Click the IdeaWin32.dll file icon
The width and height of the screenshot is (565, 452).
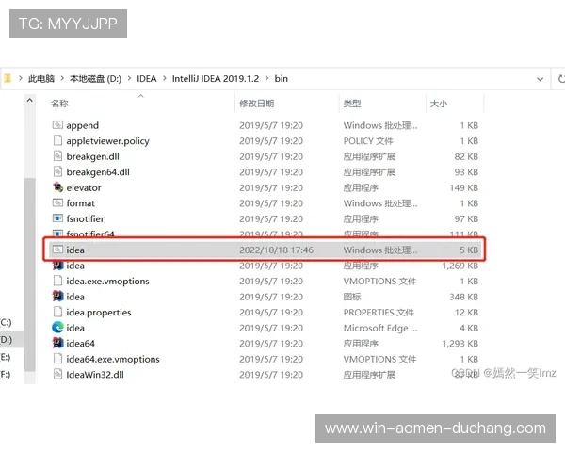(57, 374)
